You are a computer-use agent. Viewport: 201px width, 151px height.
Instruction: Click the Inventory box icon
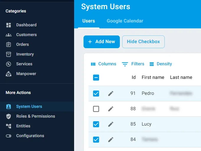[9, 54]
